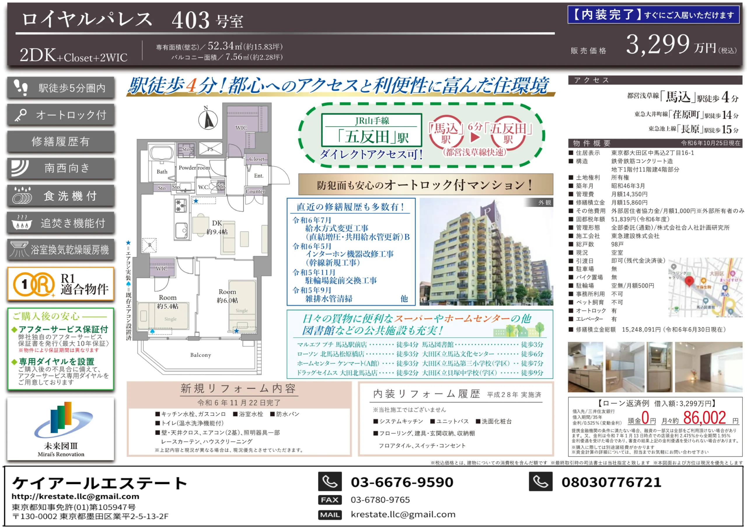Click the 管理費 月額14,350円 row
Image resolution: width=747 pixels, height=527 pixels.
(608, 194)
